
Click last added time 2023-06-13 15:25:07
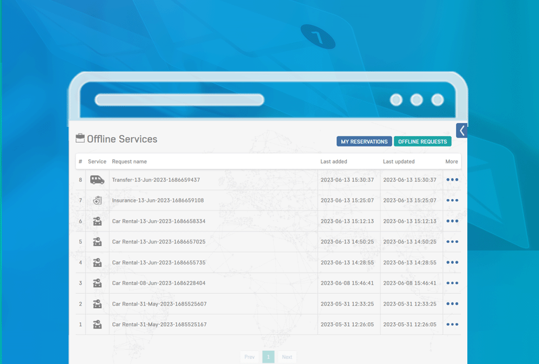[x=347, y=200]
